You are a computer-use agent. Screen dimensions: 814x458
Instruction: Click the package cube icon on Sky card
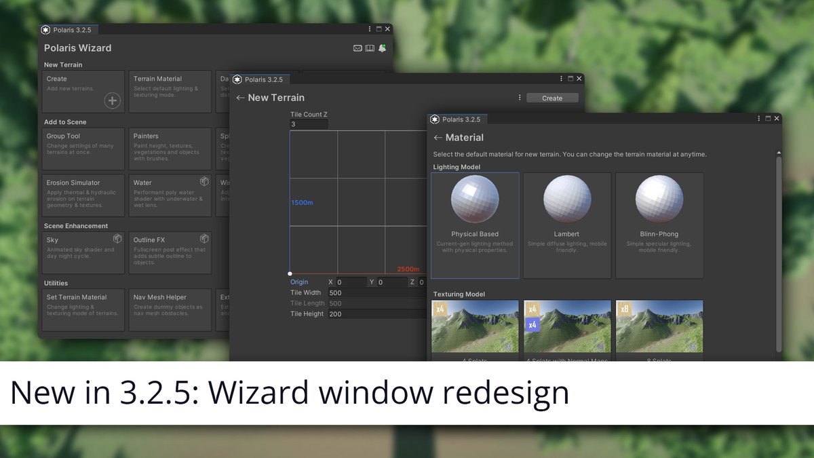click(x=117, y=239)
